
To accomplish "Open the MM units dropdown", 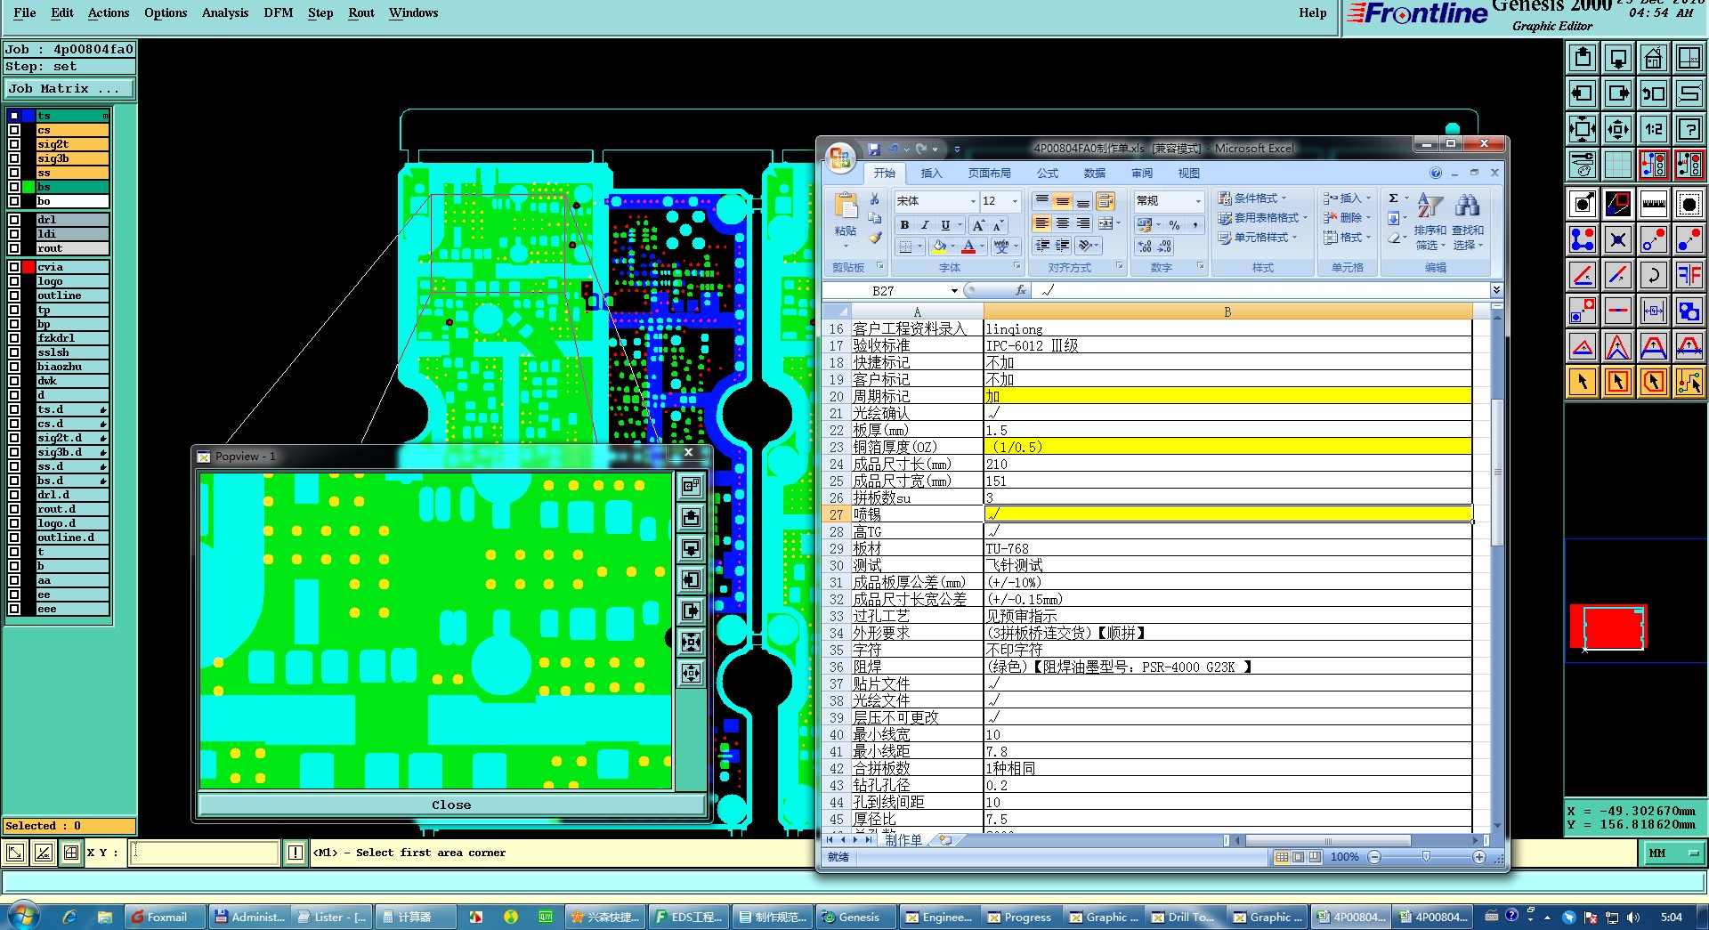I will coord(1673,853).
